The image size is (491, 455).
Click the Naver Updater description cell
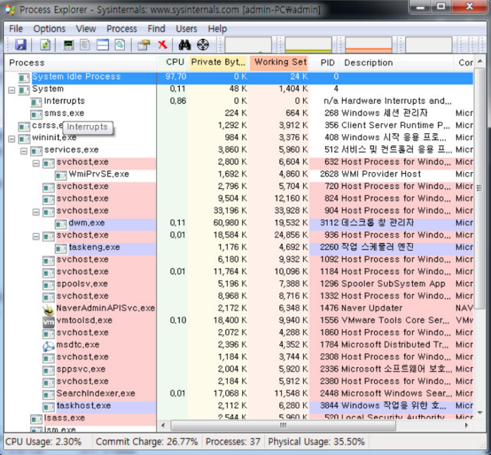click(x=371, y=308)
